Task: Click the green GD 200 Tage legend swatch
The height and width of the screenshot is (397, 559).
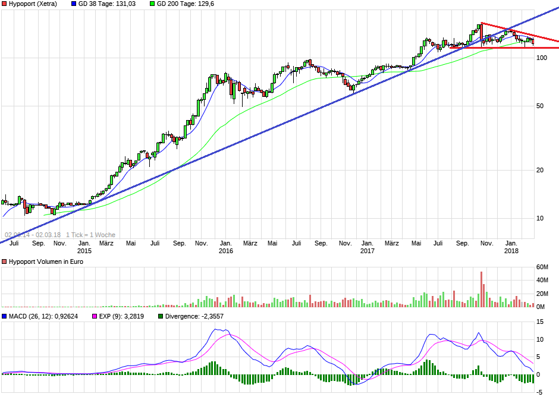Action: tap(152, 4)
